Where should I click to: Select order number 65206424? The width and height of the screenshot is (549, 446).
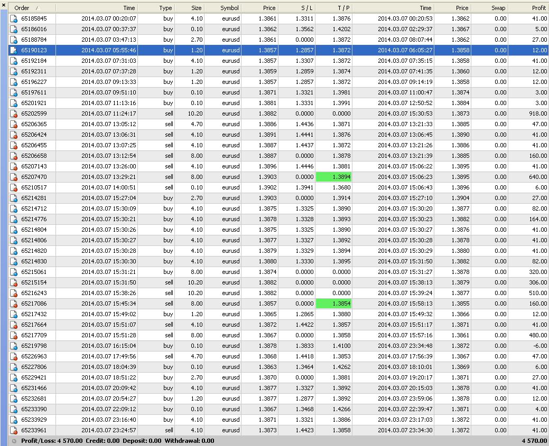(x=34, y=135)
